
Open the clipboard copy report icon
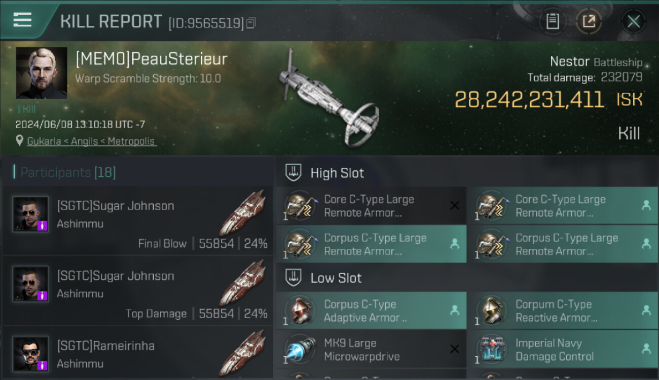tap(553, 21)
